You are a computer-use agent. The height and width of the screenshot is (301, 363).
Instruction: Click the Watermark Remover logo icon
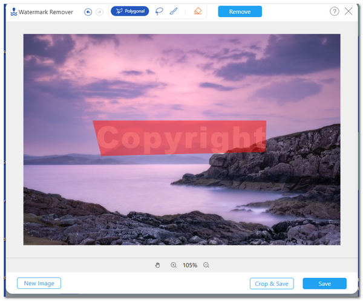pos(14,12)
